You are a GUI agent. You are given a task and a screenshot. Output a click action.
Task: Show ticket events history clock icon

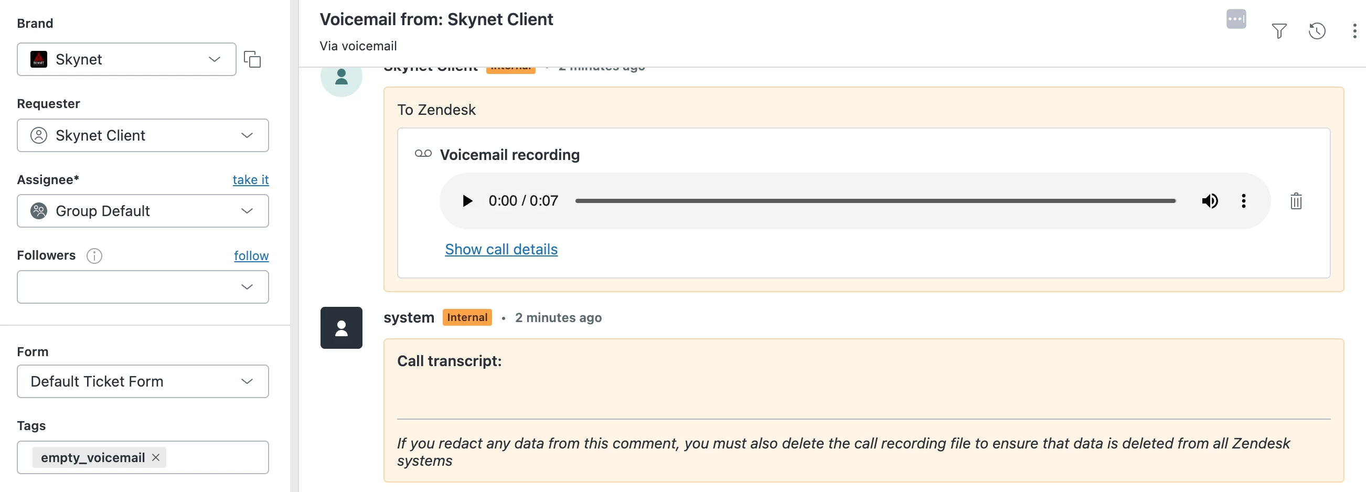pos(1317,31)
